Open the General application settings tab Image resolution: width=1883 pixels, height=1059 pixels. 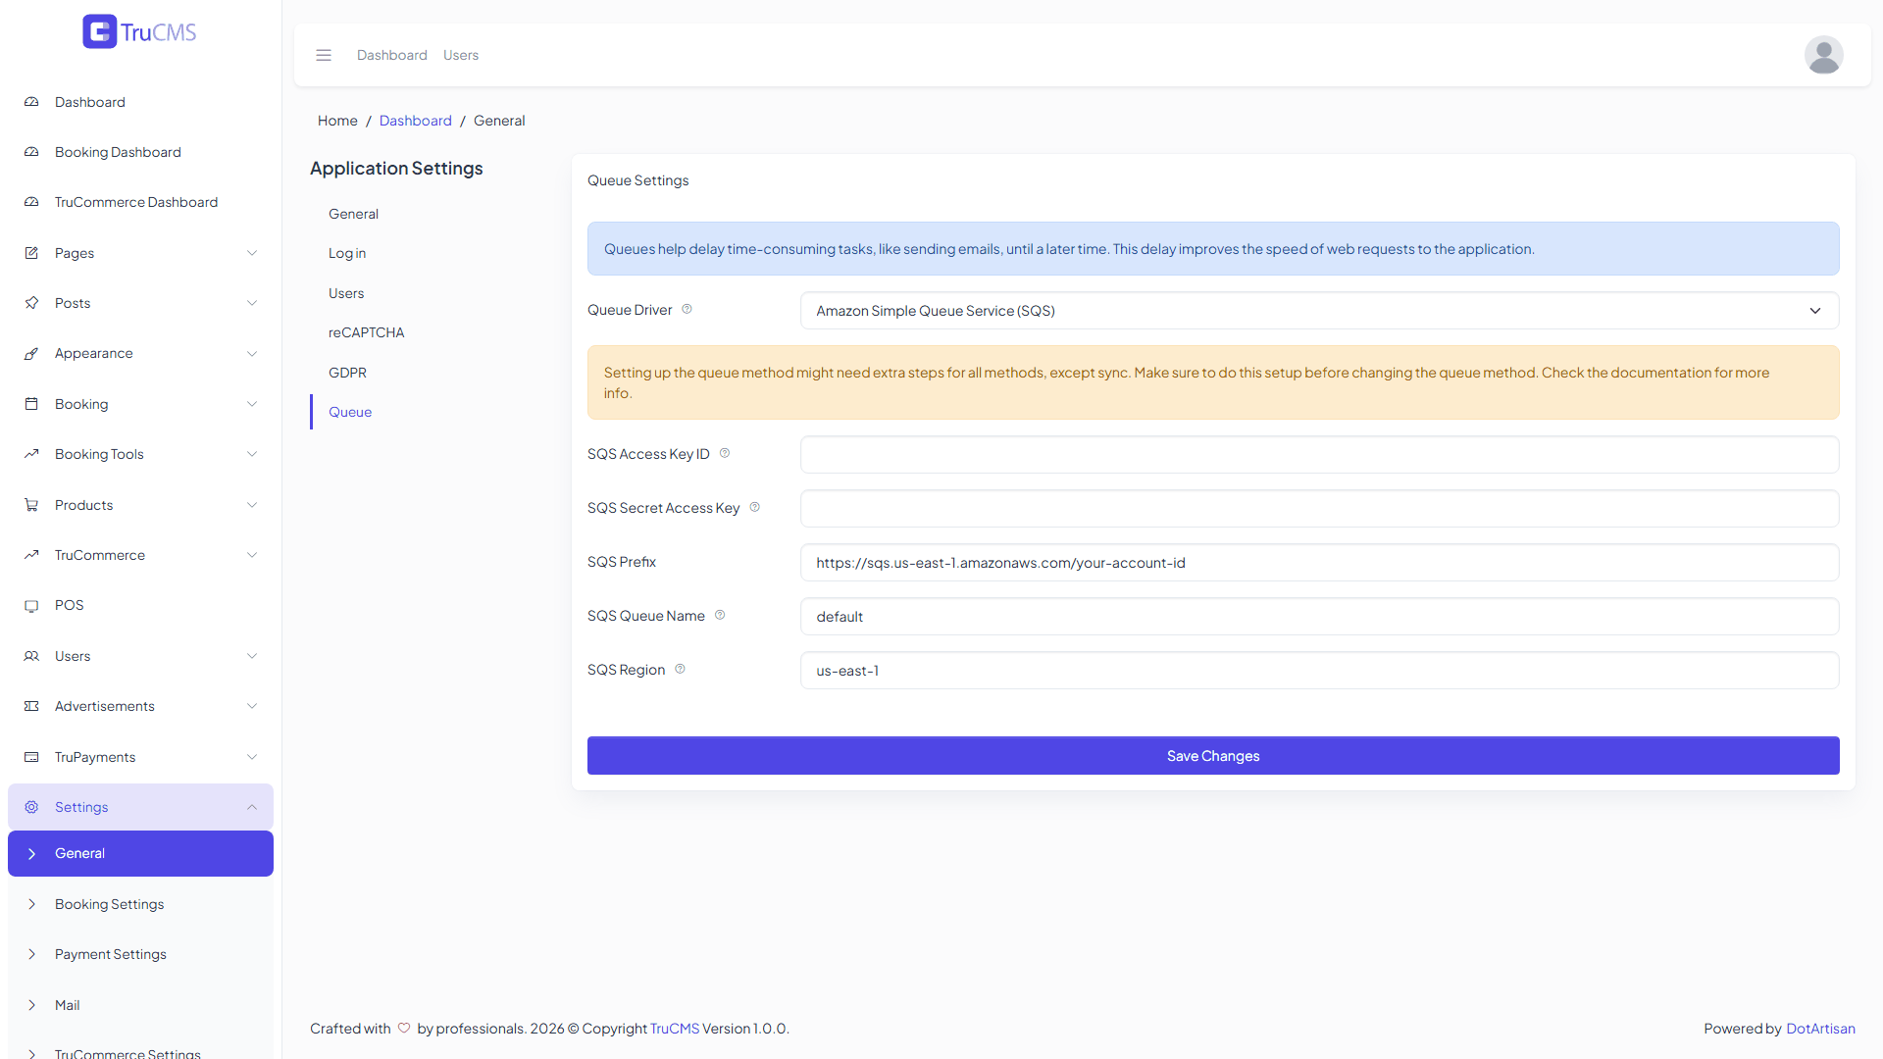pyautogui.click(x=353, y=214)
